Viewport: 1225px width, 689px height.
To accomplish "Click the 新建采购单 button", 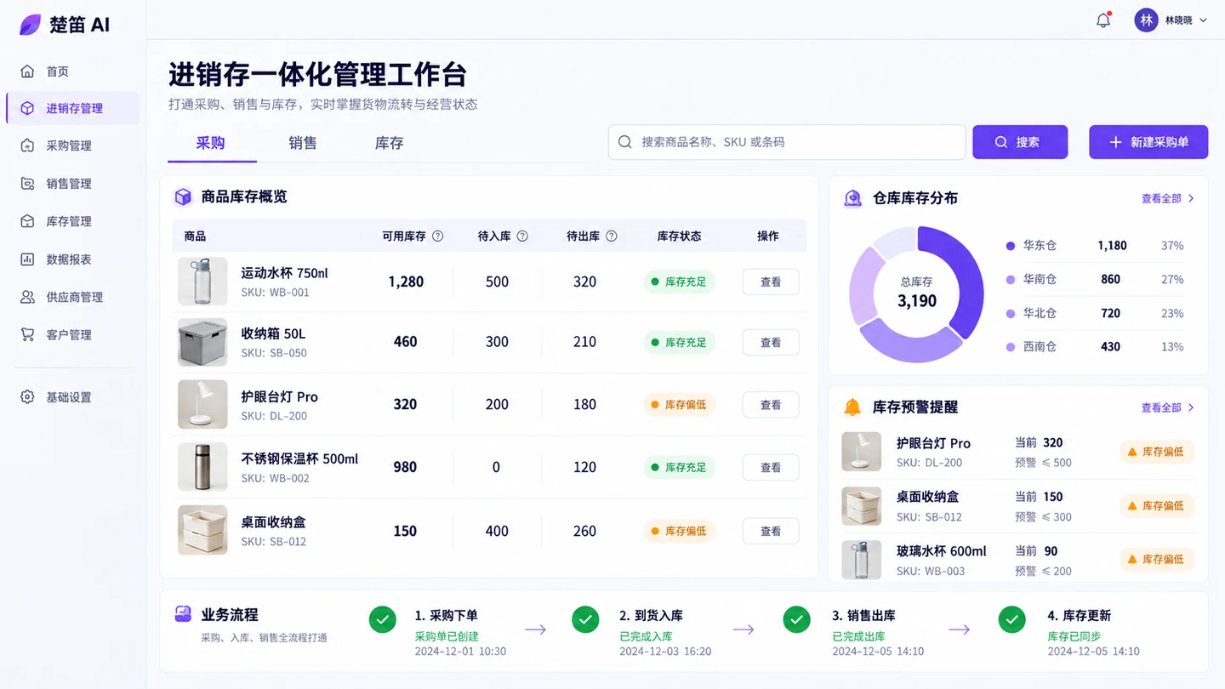I will pos(1148,142).
